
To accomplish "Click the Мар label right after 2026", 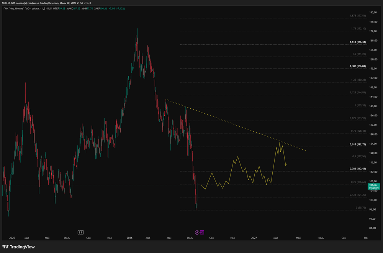I will pos(148,238).
